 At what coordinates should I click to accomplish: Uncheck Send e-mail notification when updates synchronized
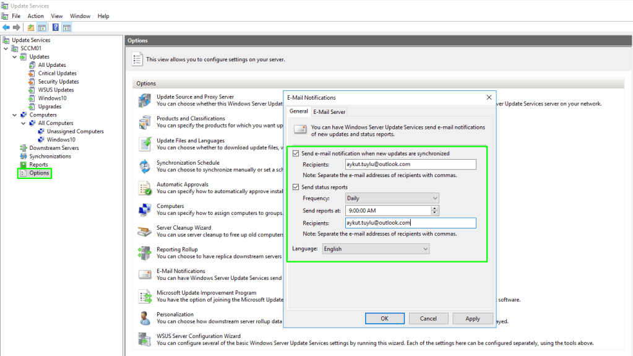[x=296, y=154]
